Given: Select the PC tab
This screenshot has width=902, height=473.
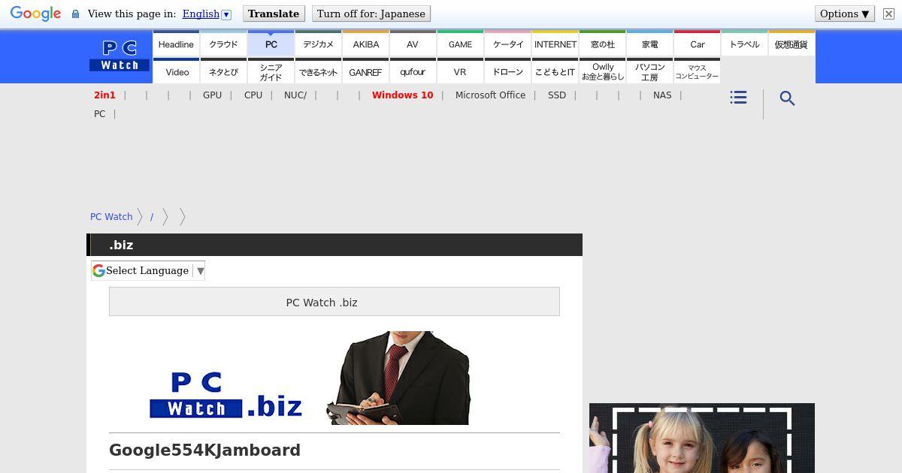Looking at the screenshot, I should click(x=271, y=44).
